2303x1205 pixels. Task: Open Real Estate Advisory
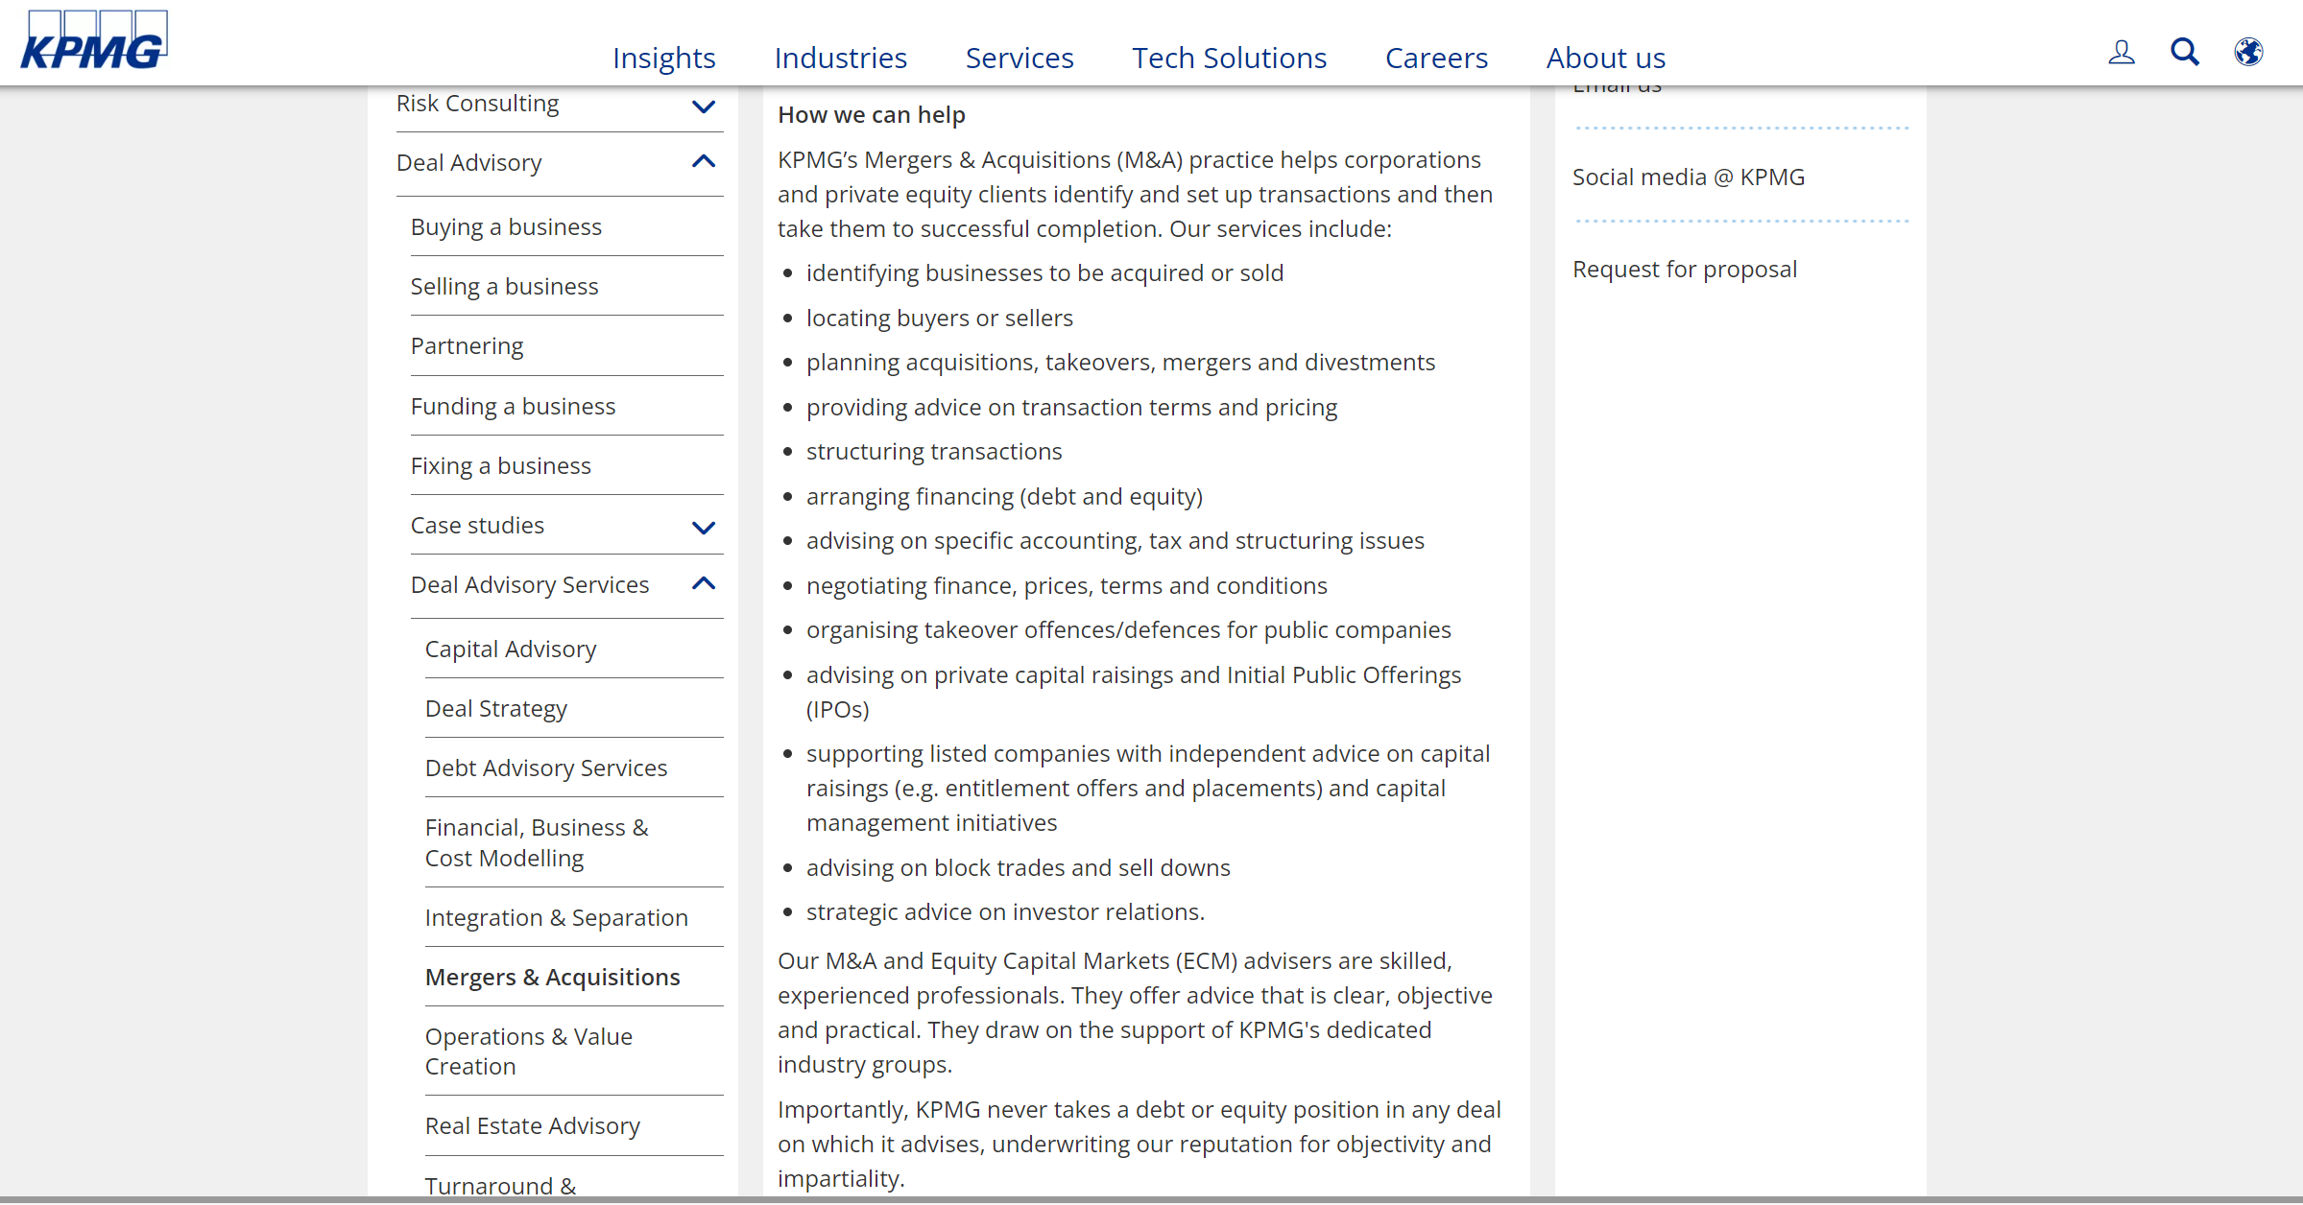tap(533, 1126)
